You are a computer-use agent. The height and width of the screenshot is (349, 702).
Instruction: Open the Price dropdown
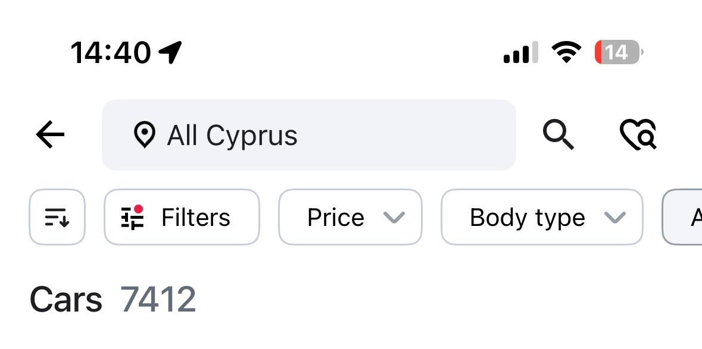click(350, 217)
